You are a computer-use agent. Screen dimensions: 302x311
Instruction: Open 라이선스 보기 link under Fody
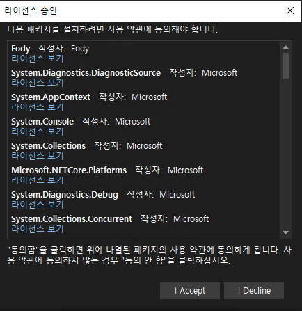click(x=38, y=58)
